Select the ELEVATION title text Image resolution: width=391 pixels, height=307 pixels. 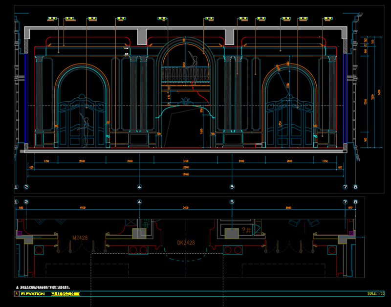(x=33, y=294)
